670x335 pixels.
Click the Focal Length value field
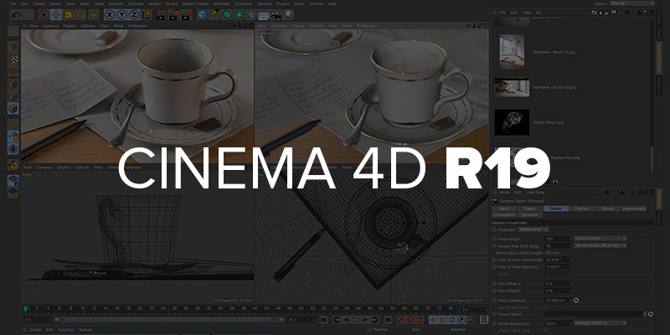click(558, 239)
